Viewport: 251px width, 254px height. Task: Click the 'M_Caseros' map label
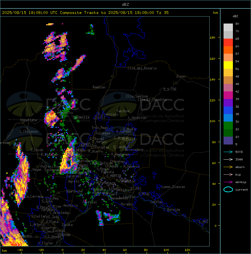pos(132,167)
